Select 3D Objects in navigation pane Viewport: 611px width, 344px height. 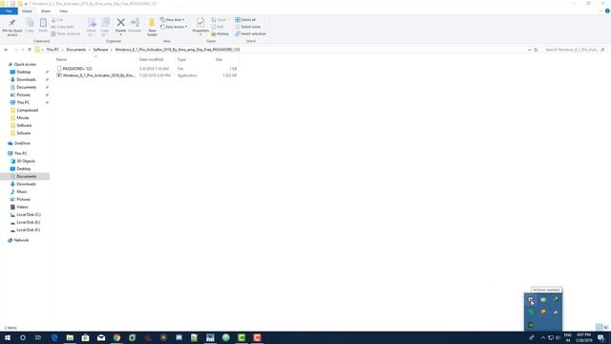[26, 161]
